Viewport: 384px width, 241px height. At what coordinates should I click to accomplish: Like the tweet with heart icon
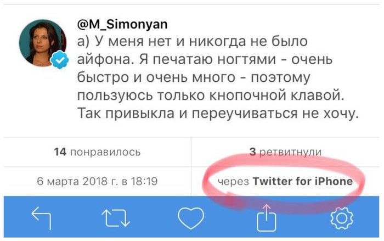[191, 218]
